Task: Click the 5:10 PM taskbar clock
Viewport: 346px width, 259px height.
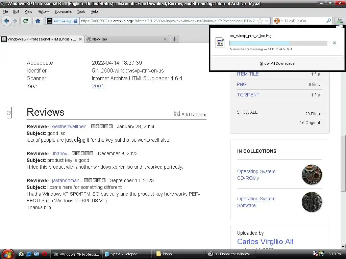Action: (335, 254)
